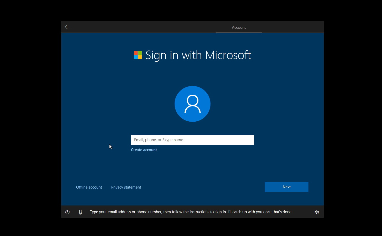This screenshot has height=236, width=382.
Task: Choose the Offline account option
Action: pyautogui.click(x=89, y=187)
